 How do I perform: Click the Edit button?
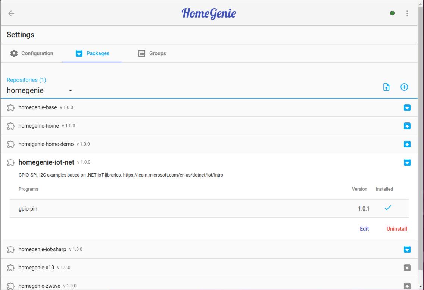[x=364, y=228]
